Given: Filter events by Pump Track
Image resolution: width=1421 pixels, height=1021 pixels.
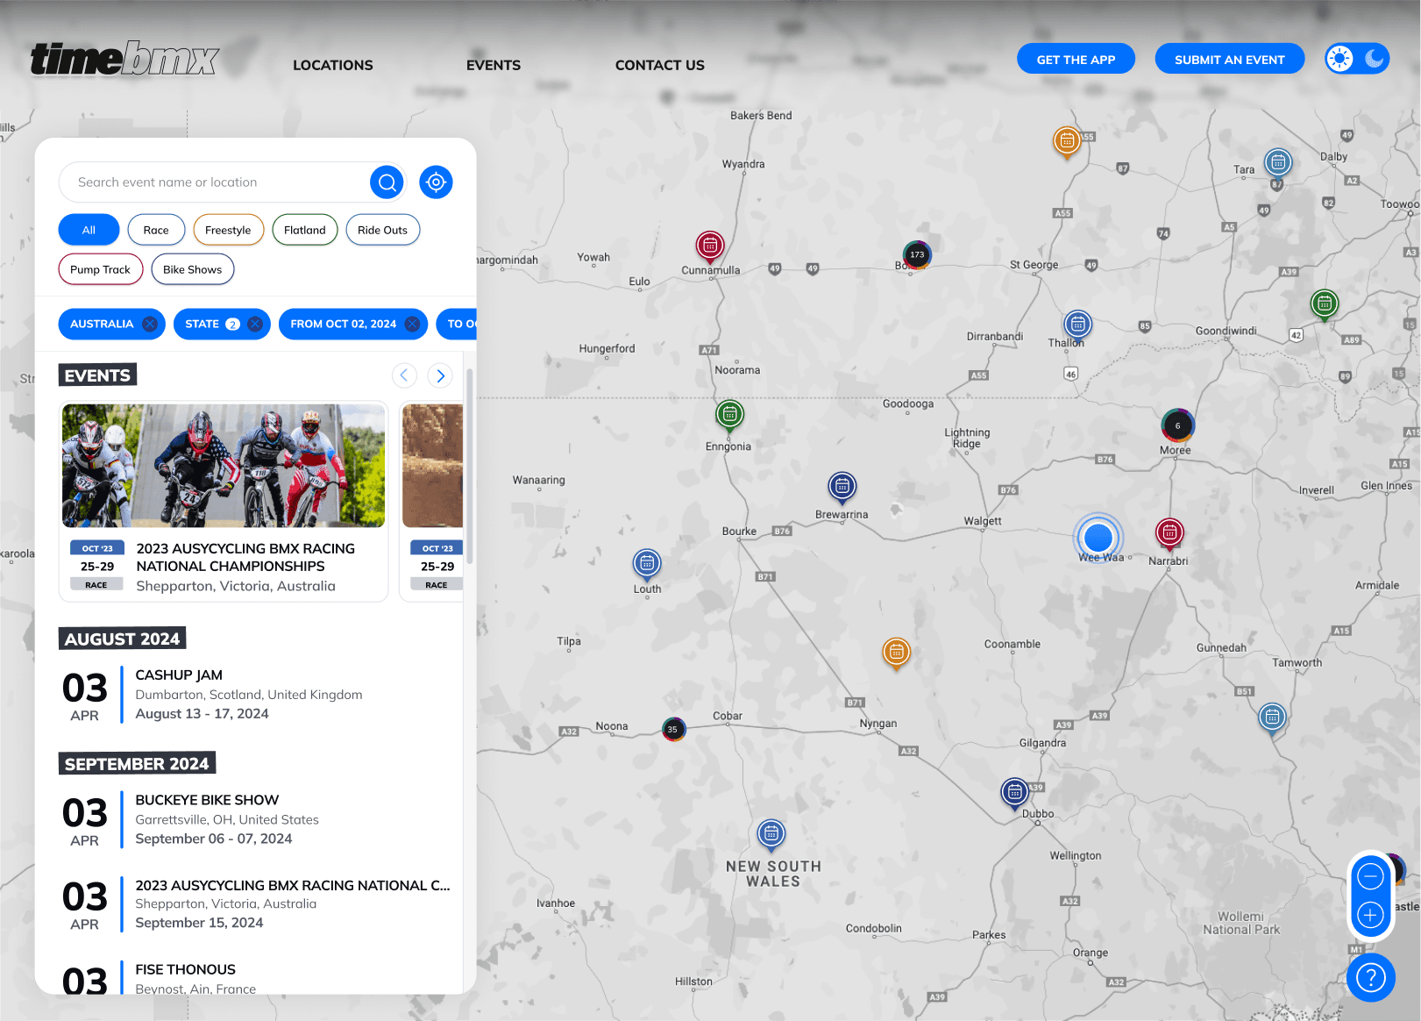Looking at the screenshot, I should [x=100, y=269].
